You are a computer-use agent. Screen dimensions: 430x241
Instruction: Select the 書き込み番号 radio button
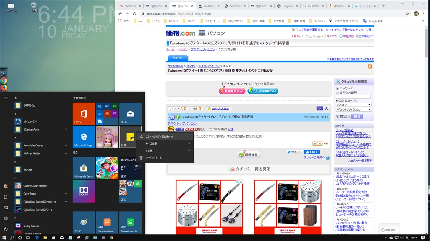pos(338,93)
